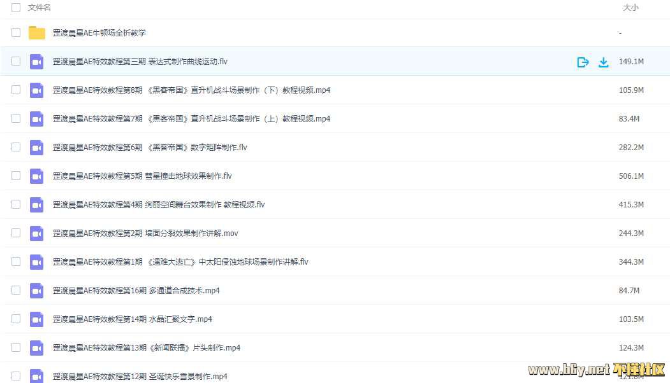The height and width of the screenshot is (383, 670).
Task: Check the box for the AE牛顿场全析教学 folder
Action: [x=16, y=32]
